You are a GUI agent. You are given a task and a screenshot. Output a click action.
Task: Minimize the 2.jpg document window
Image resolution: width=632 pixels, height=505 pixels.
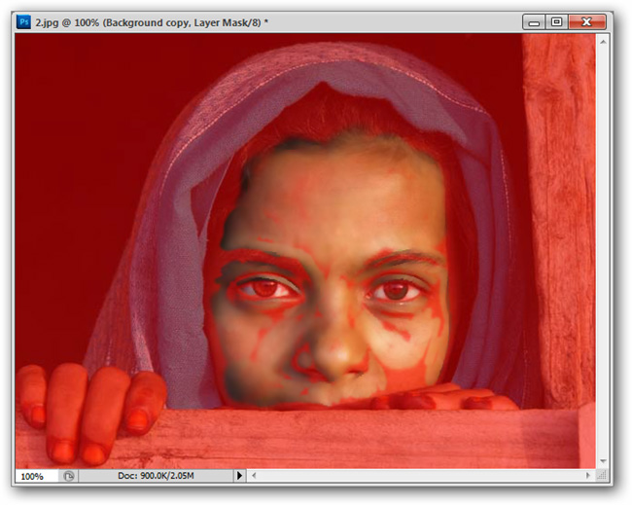click(x=534, y=22)
